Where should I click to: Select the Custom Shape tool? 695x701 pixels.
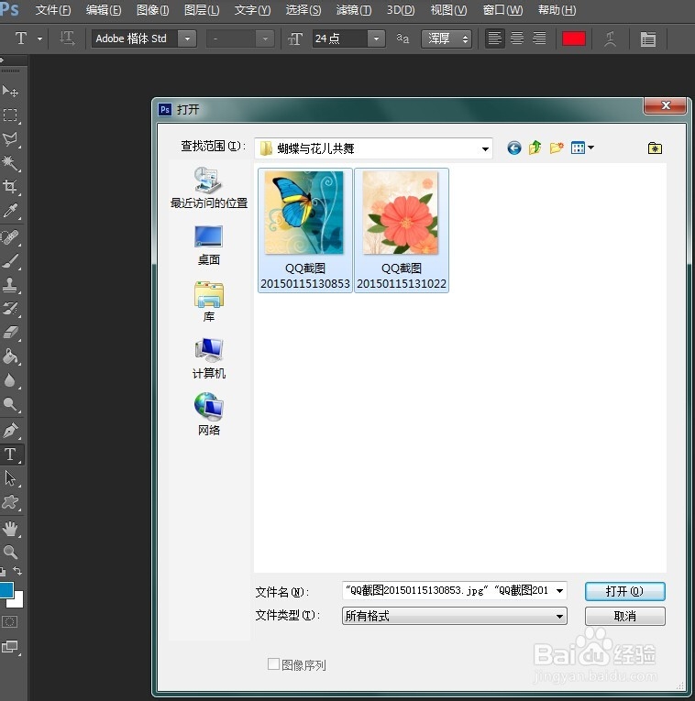tap(10, 502)
